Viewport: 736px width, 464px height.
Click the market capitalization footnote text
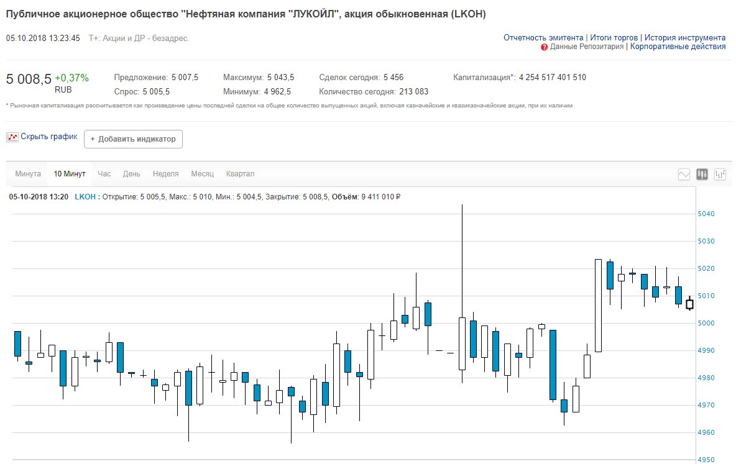coord(289,106)
